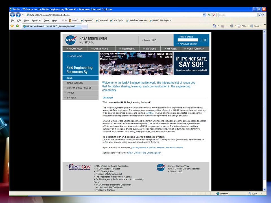The image size is (271, 203).
Task: Click the blank new tab button
Action: 85,26
